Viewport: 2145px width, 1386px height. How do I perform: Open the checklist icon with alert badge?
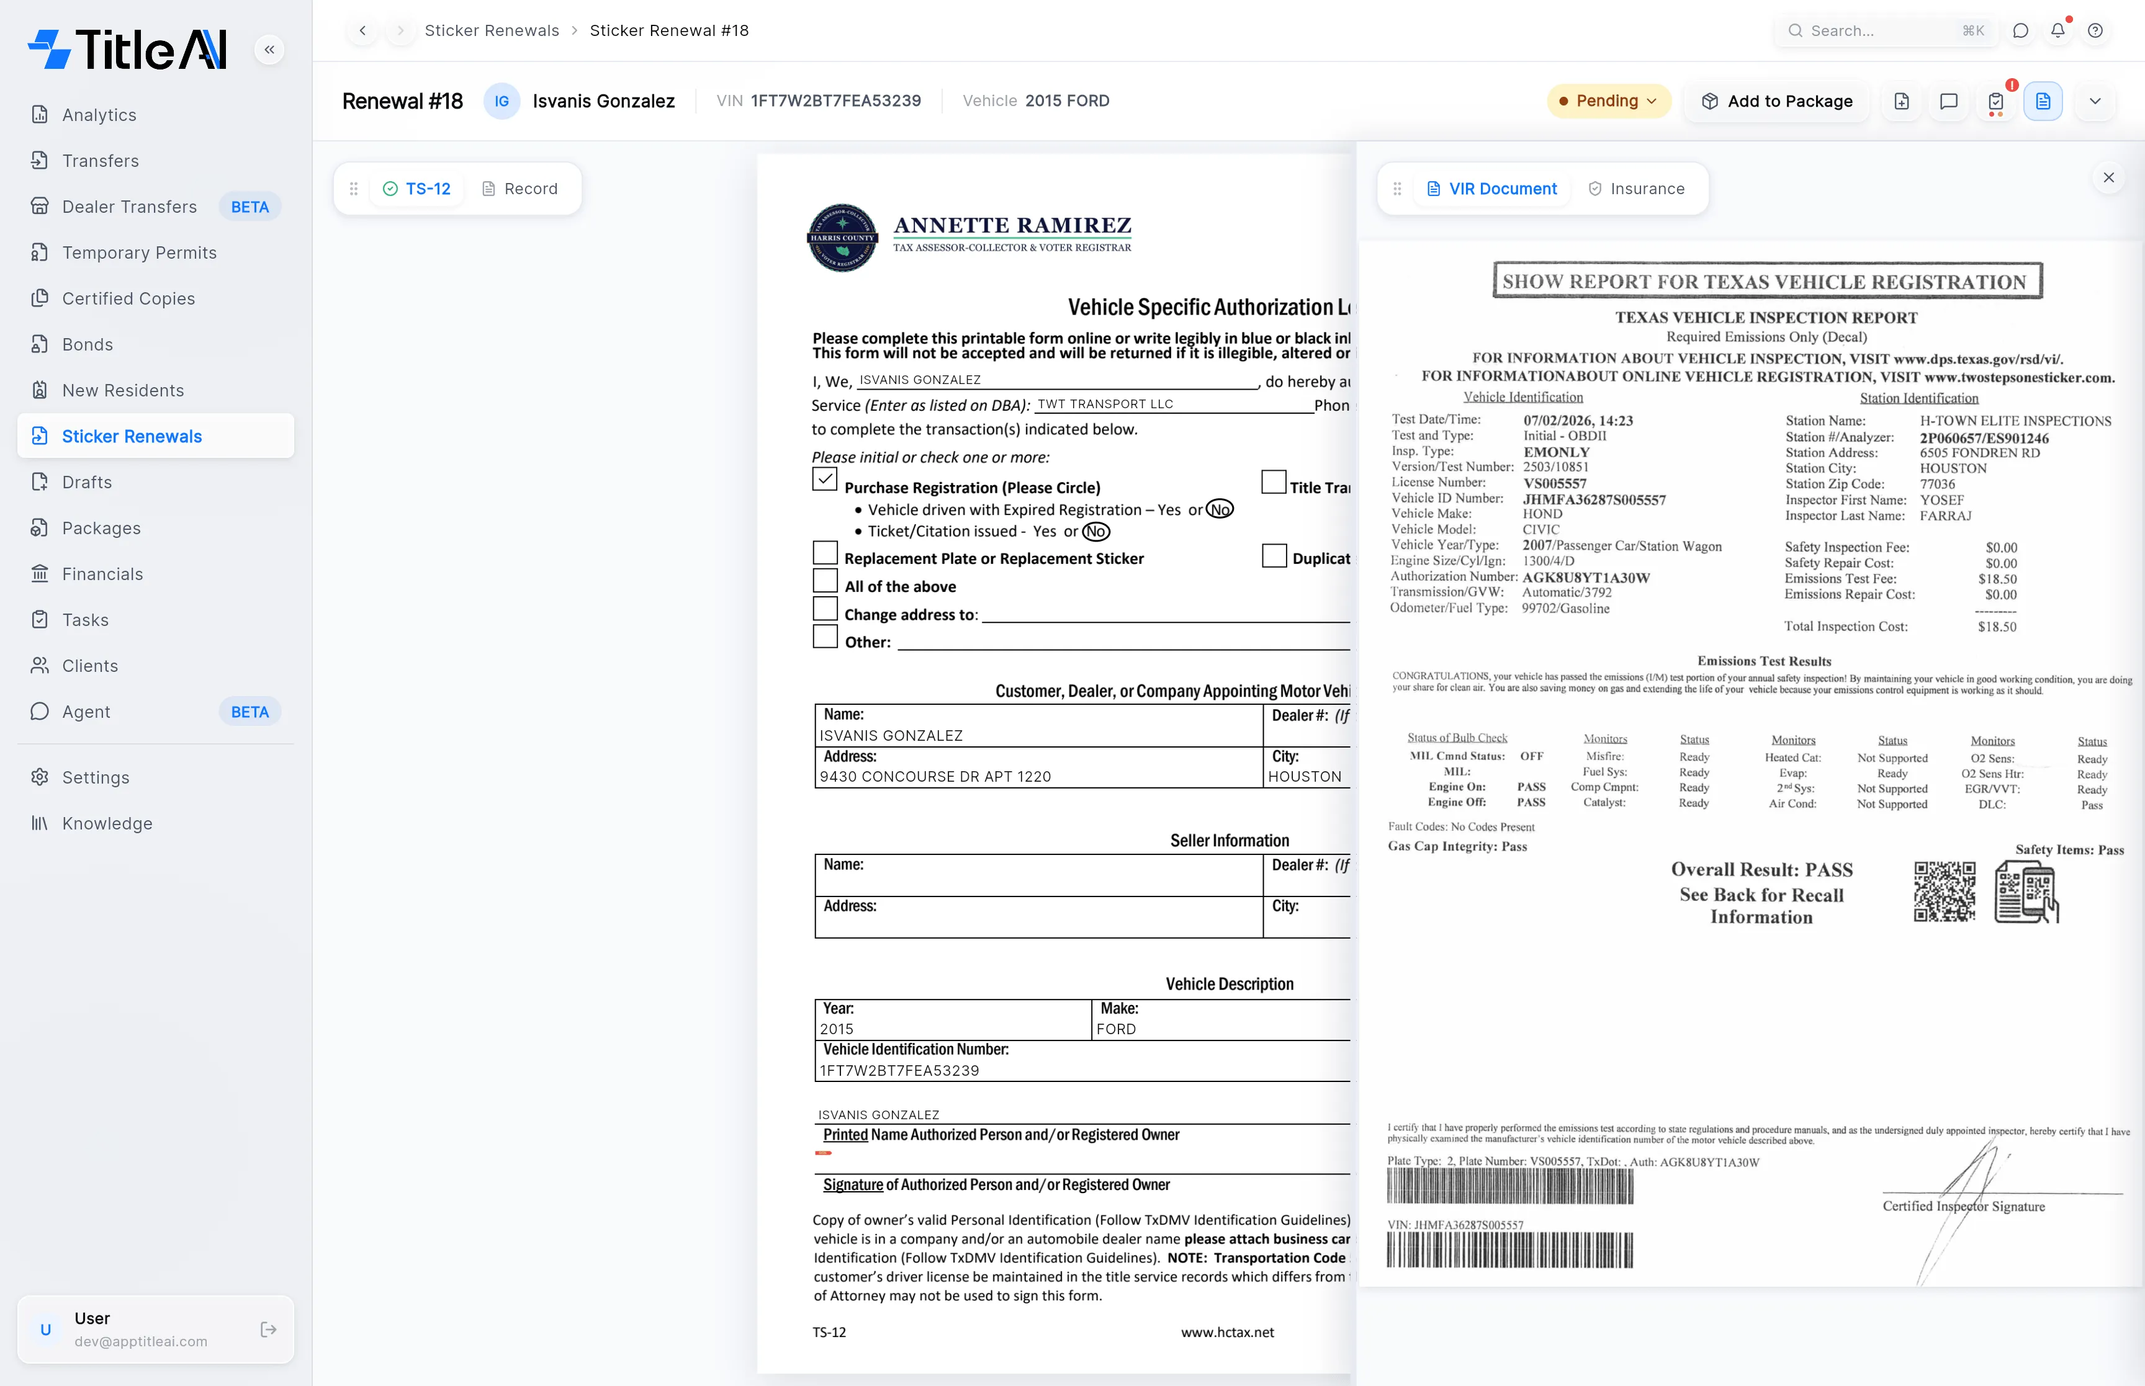click(1995, 101)
